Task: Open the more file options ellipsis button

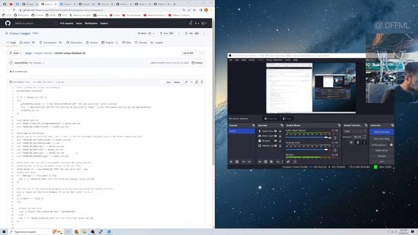Action: pos(201,53)
